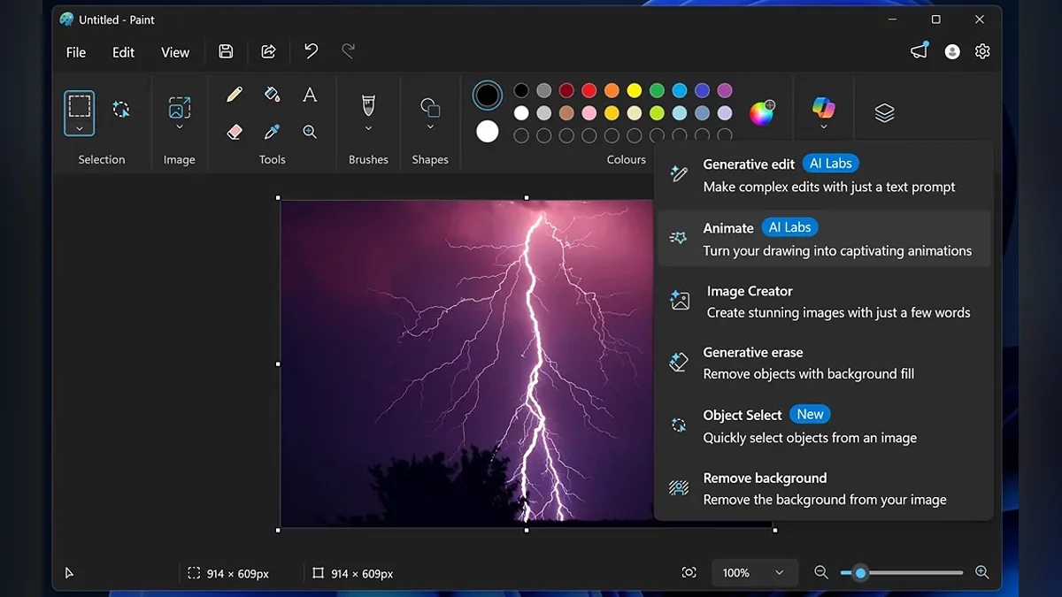The image size is (1062, 597).
Task: Click the Undo arrow
Action: (x=311, y=52)
